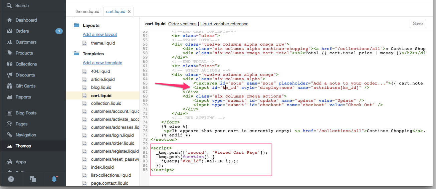Click the Templates heading in file panel

(93, 54)
